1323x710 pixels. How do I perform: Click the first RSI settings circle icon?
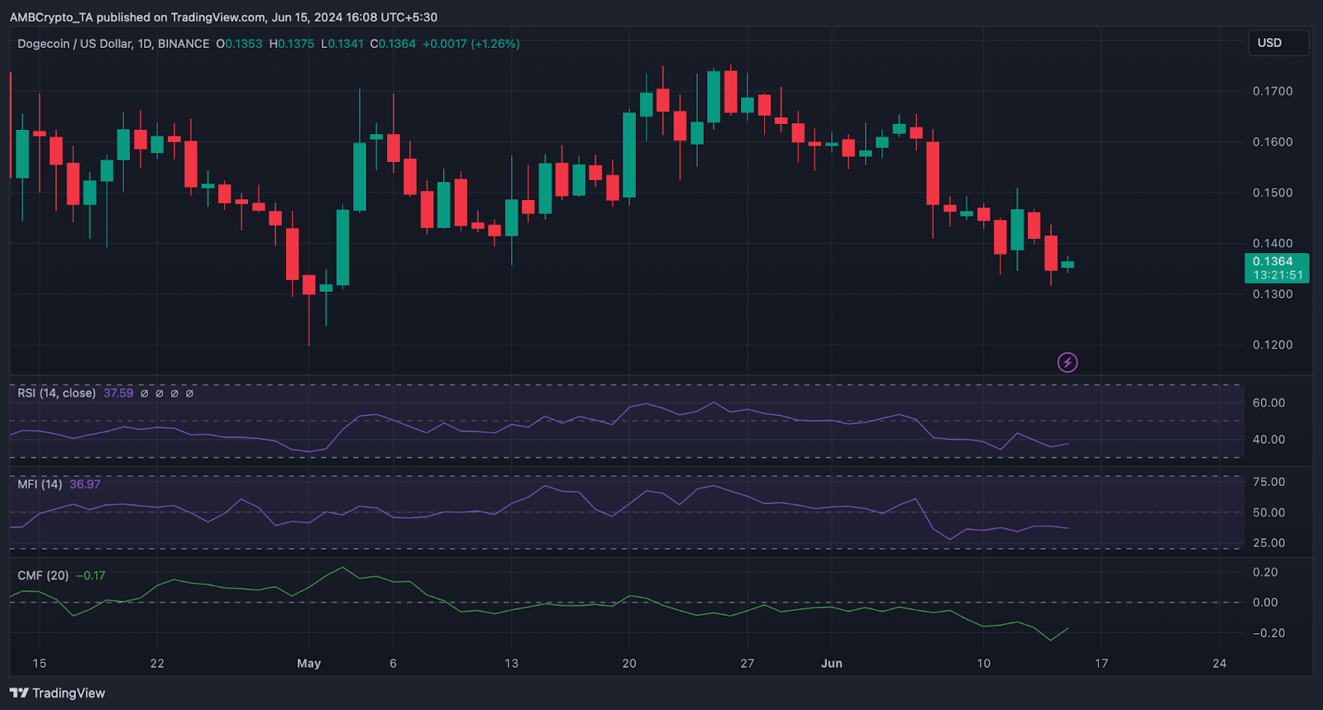coord(144,393)
